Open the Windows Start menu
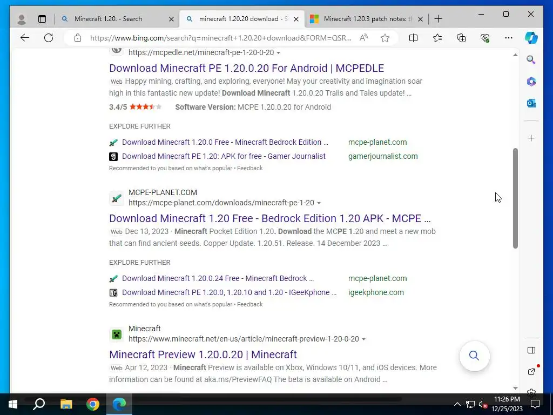This screenshot has width=553, height=415. (x=13, y=404)
